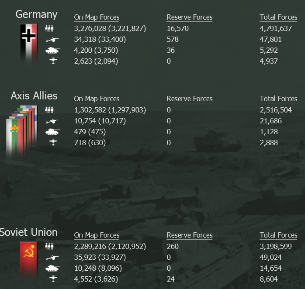Click Soviet Union artillery gun icon
305x289 pixels.
click(52, 258)
